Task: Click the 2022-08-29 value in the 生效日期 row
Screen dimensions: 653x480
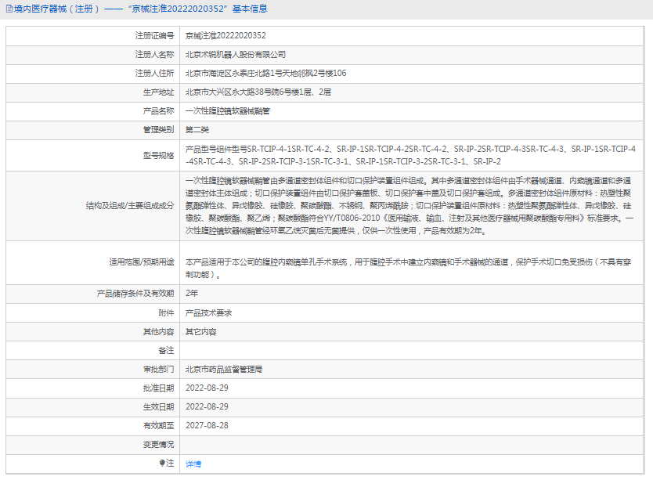Action: (x=207, y=406)
